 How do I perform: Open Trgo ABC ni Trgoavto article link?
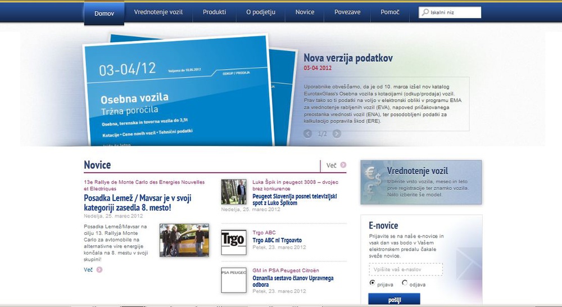[277, 240]
